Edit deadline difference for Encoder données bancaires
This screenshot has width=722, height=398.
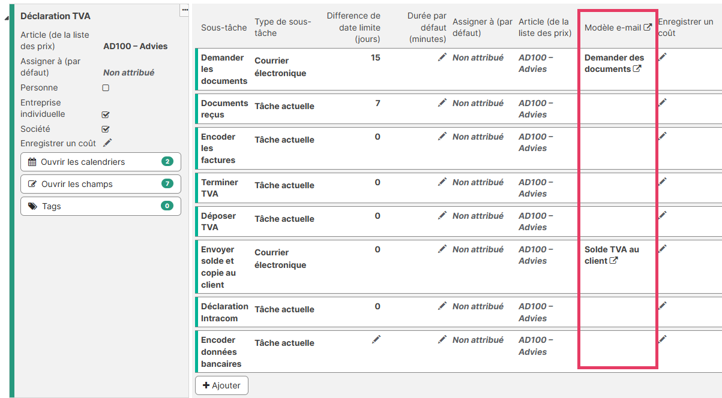click(376, 339)
